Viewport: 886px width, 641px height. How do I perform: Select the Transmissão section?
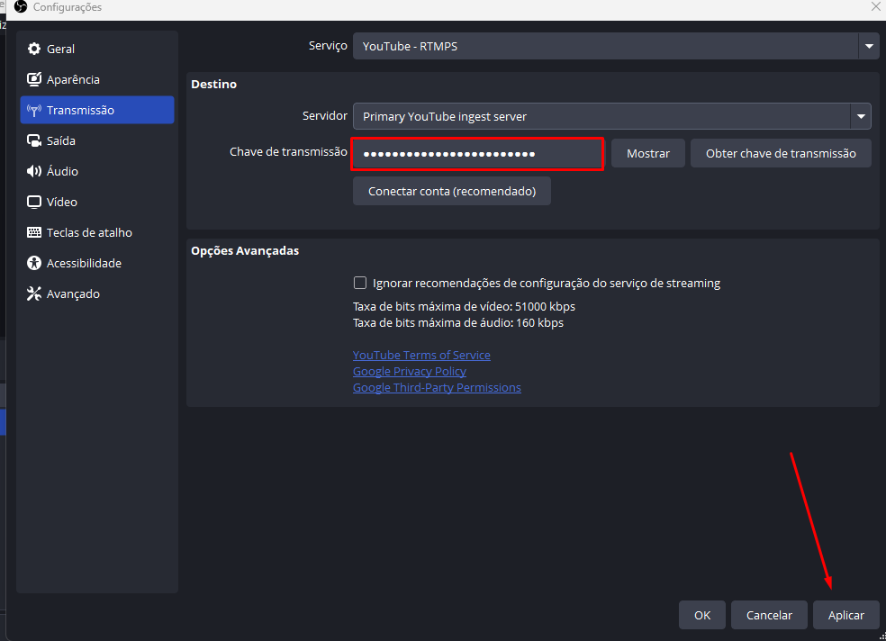point(97,110)
